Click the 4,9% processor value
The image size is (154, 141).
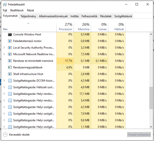pyautogui.click(x=69, y=67)
